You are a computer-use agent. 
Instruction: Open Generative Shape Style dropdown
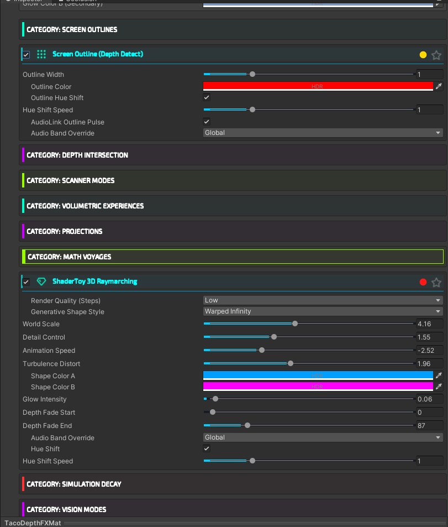click(x=323, y=311)
